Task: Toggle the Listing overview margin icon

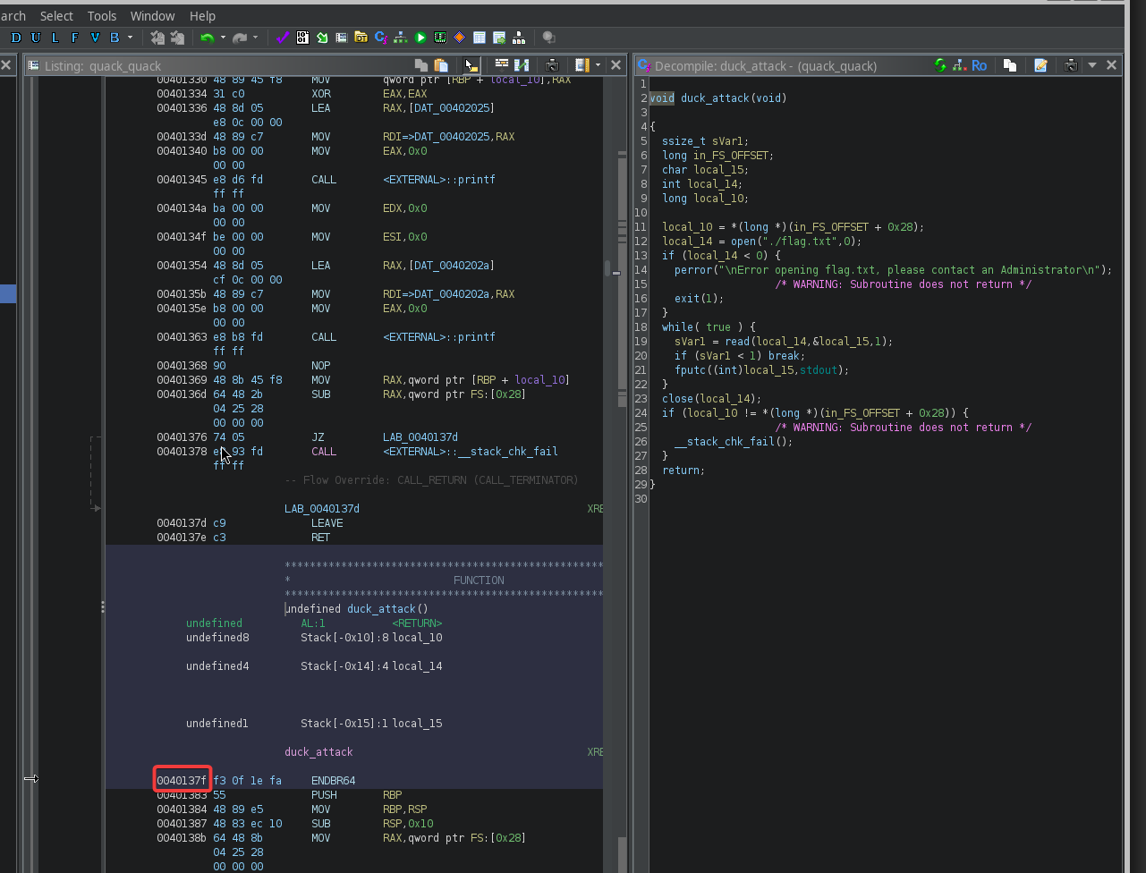Action: click(x=582, y=65)
